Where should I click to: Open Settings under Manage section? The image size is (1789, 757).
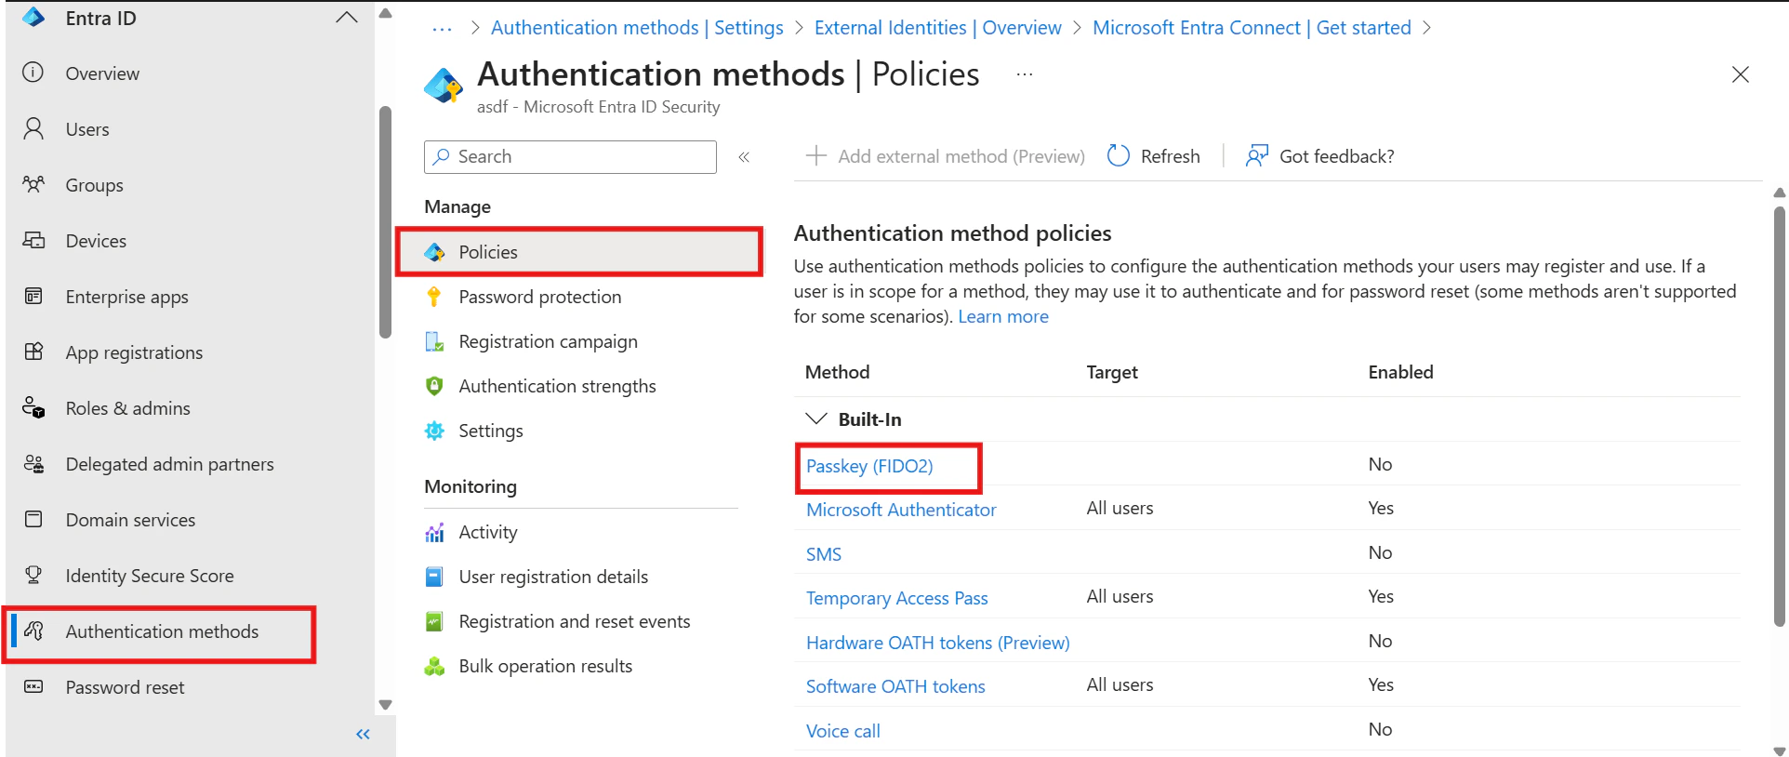pyautogui.click(x=490, y=431)
